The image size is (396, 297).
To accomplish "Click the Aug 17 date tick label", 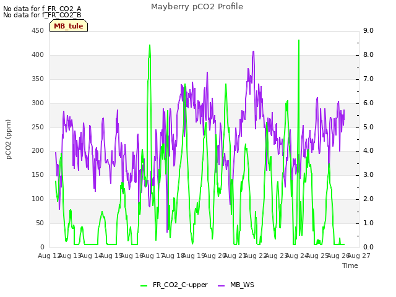I will (153, 256).
